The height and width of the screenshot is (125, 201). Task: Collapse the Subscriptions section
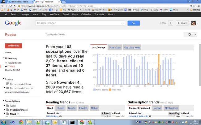point(3,101)
